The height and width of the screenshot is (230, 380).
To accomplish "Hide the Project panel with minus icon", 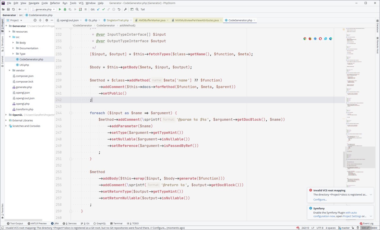I will (52, 20).
